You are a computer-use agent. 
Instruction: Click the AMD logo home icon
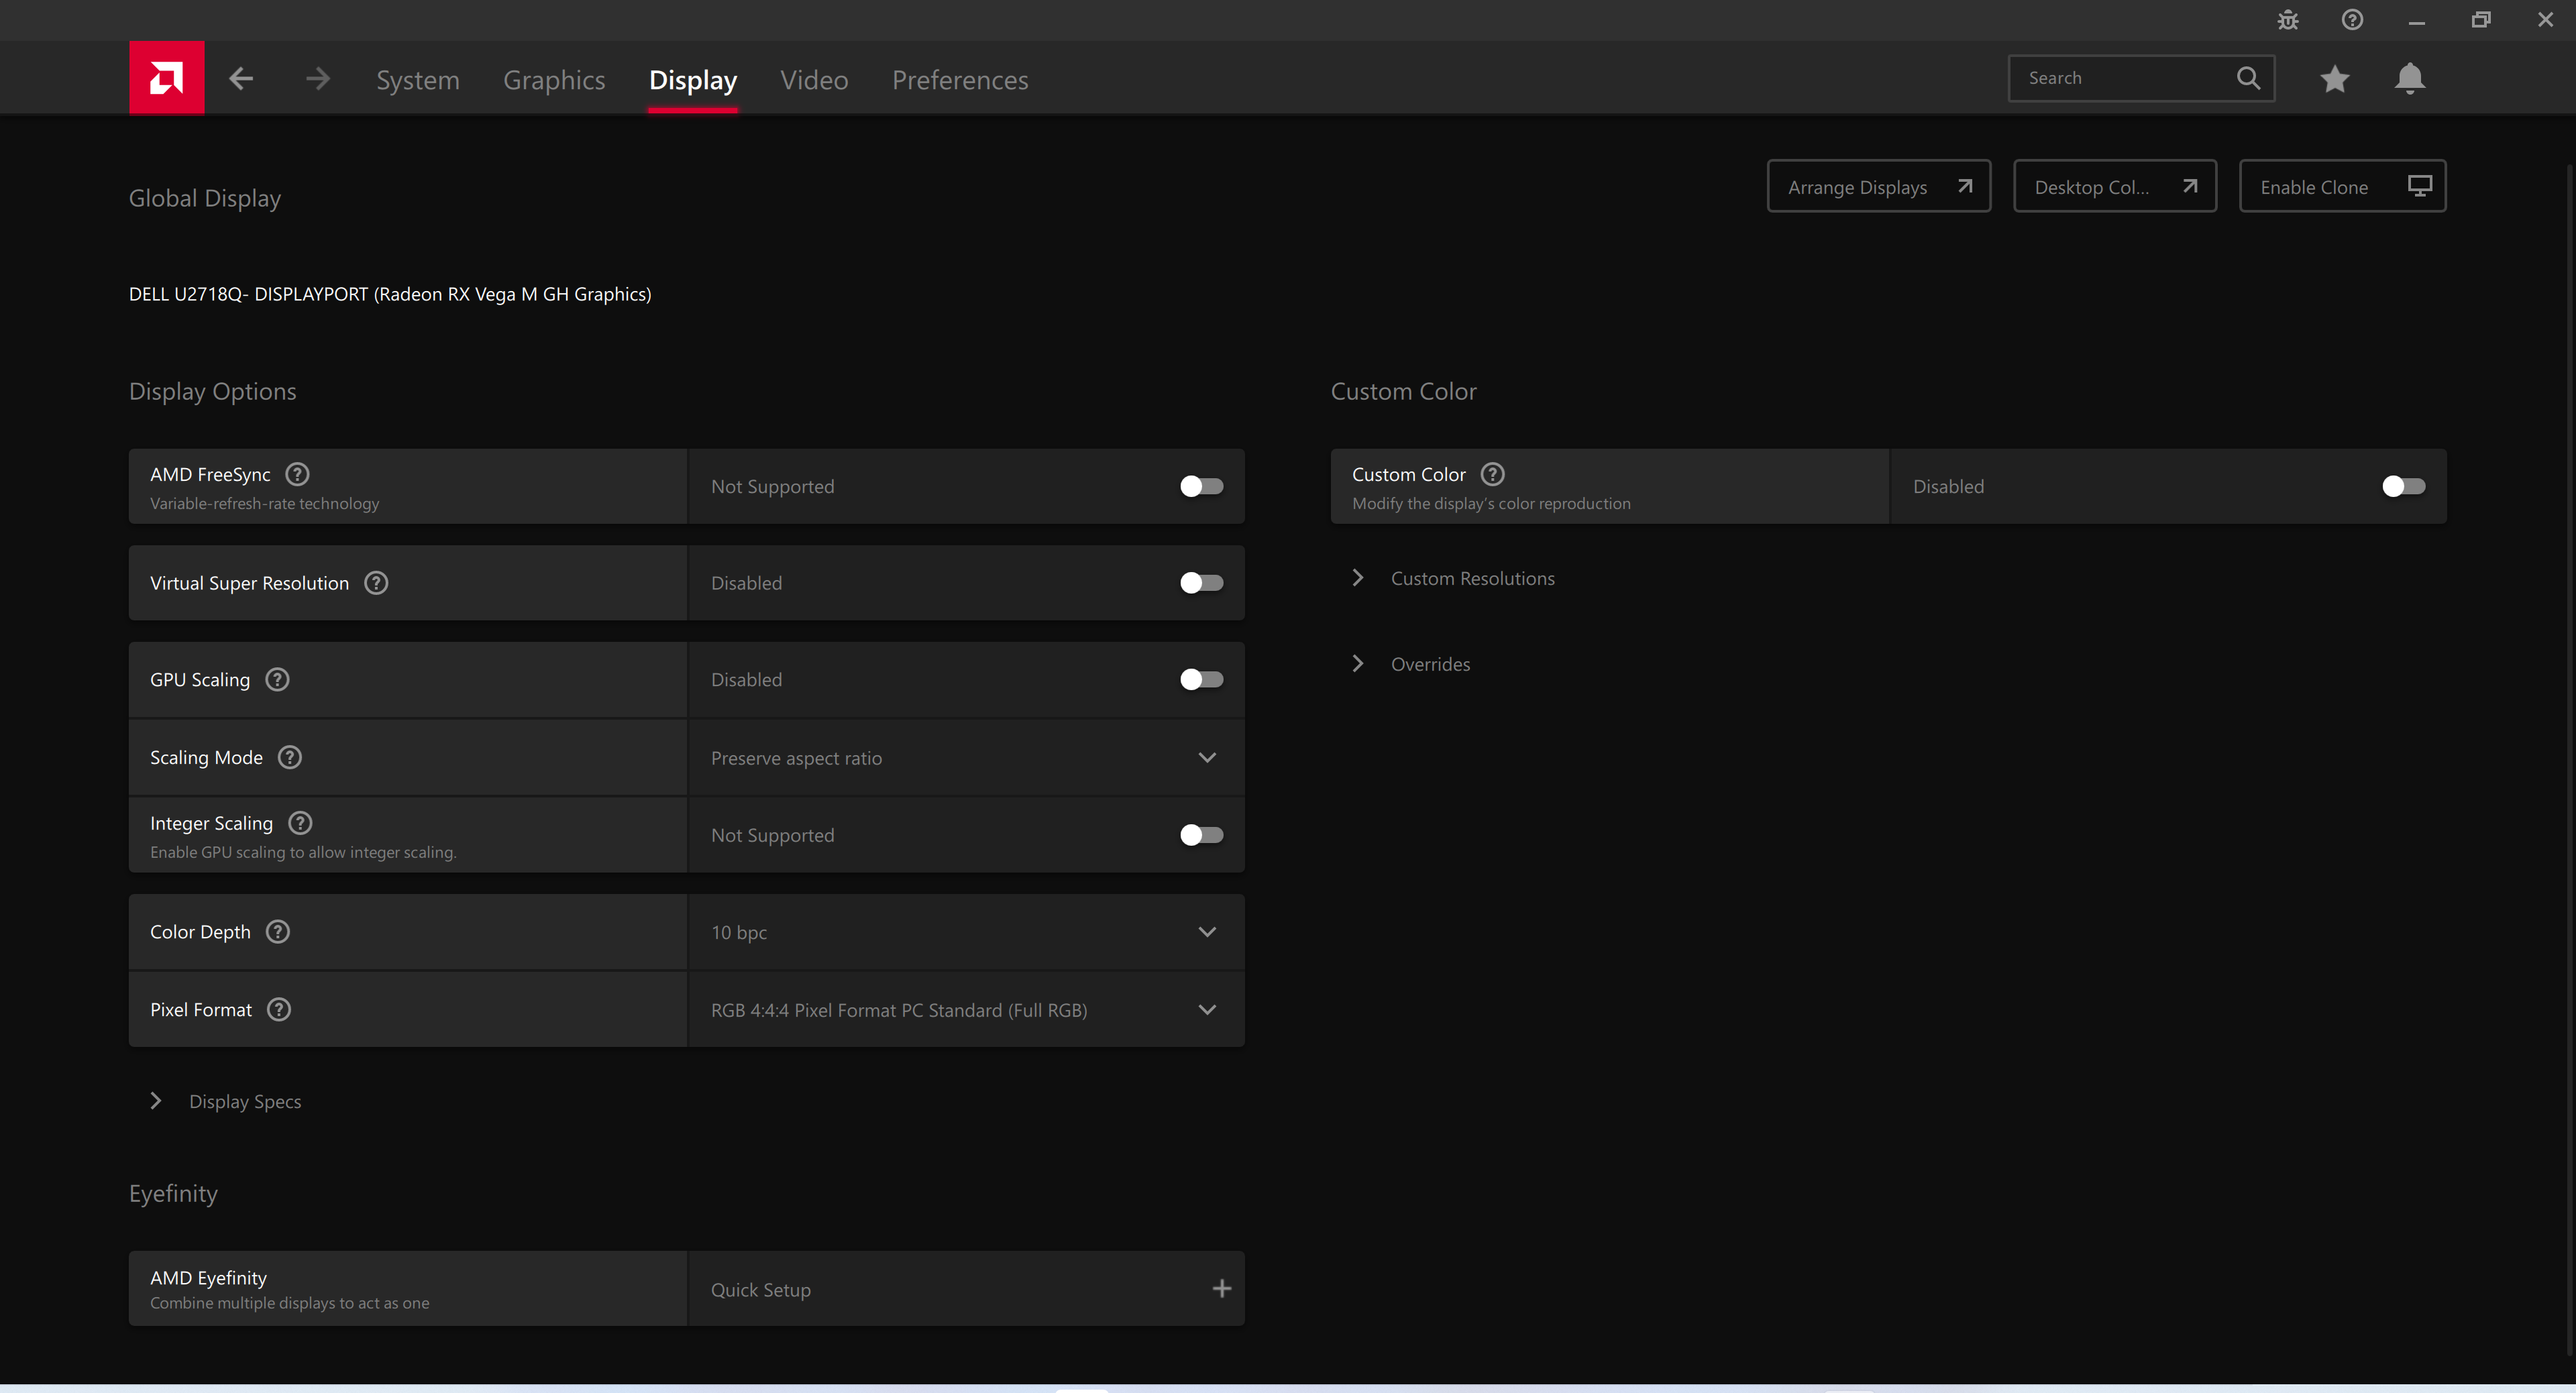[x=166, y=78]
